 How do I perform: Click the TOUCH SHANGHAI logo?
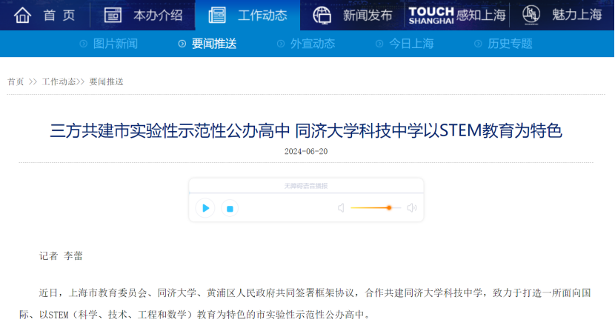click(431, 16)
